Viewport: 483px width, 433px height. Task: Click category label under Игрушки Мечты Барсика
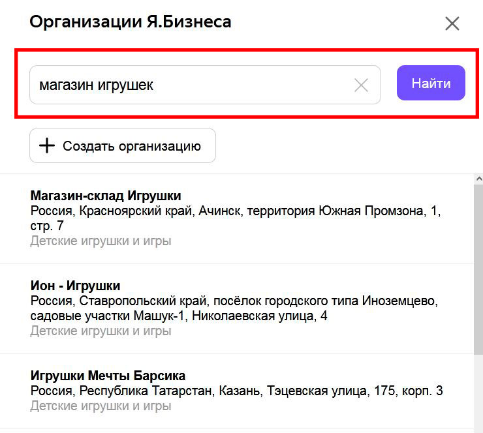point(101,406)
